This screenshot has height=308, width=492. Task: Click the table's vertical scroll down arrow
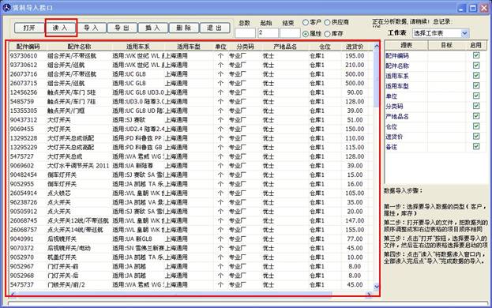(377, 287)
